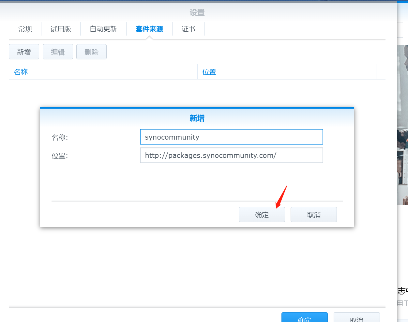Click the blue 确定 button in 设置 window
This screenshot has width=408, height=322.
click(305, 317)
